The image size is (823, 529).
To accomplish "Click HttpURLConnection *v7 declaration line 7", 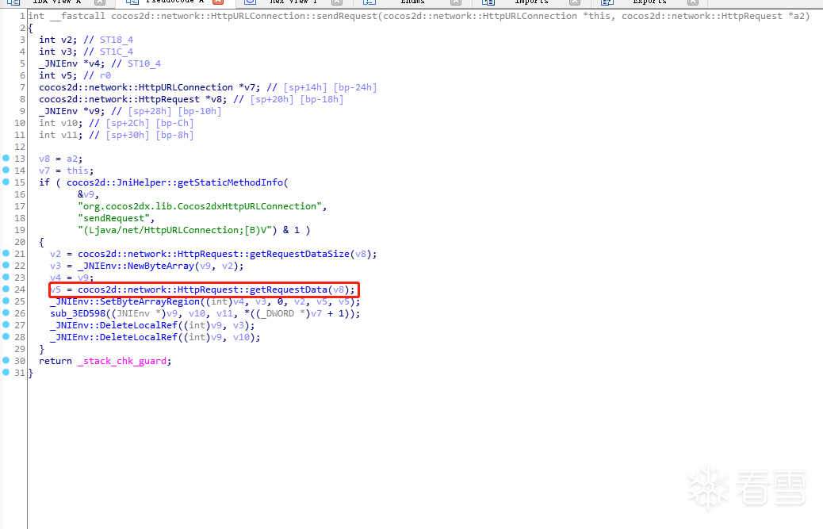I will pos(150,87).
